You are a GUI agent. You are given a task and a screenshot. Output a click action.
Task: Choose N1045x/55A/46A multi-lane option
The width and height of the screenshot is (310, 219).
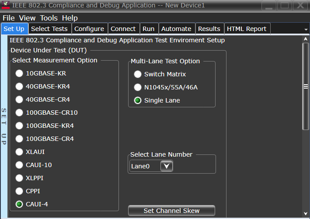click(x=138, y=87)
